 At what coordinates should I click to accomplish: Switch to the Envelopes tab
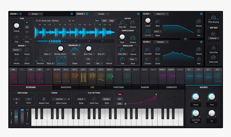[66, 87]
